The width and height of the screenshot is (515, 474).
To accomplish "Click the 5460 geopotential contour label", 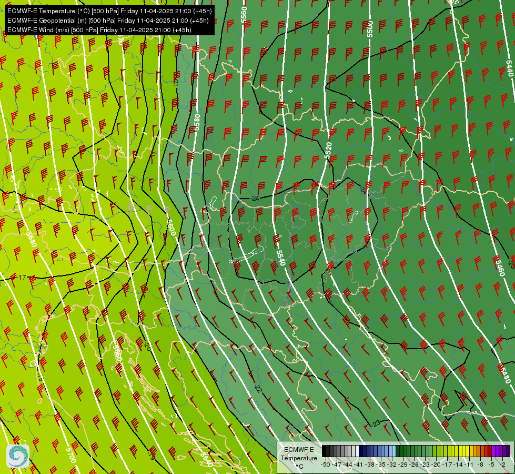I will tap(500, 268).
